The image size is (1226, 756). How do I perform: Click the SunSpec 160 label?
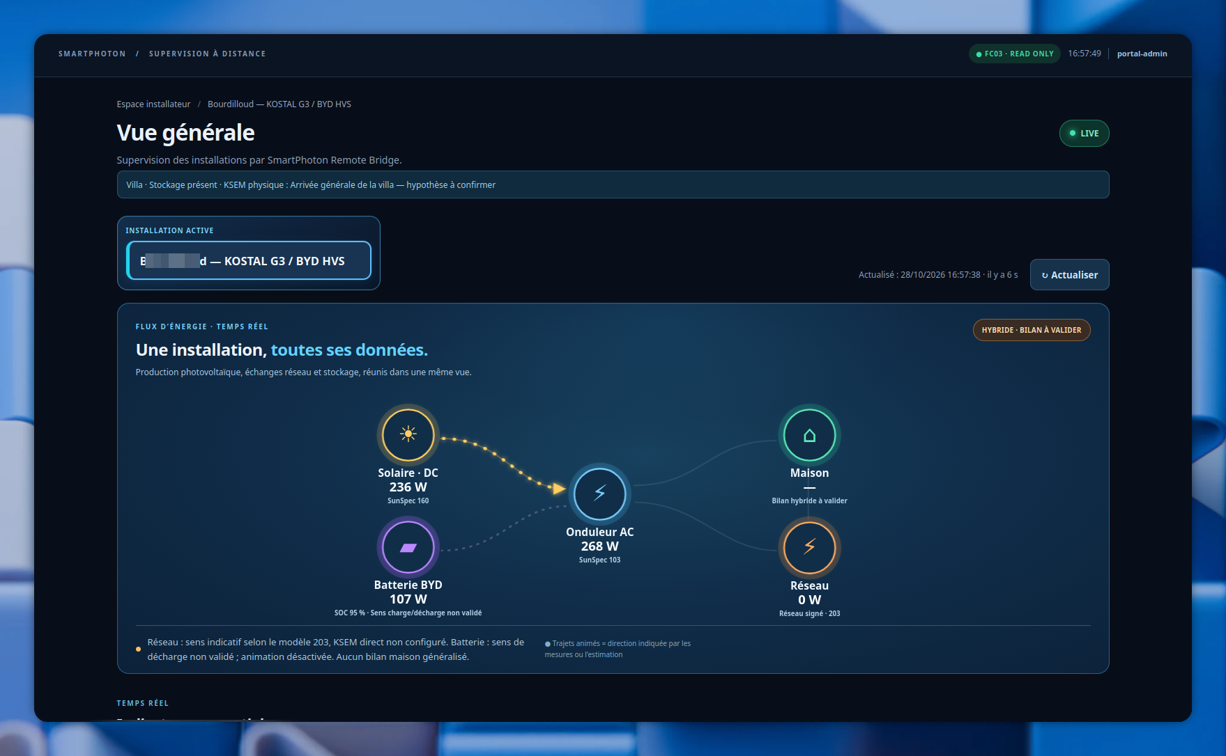[x=408, y=501]
